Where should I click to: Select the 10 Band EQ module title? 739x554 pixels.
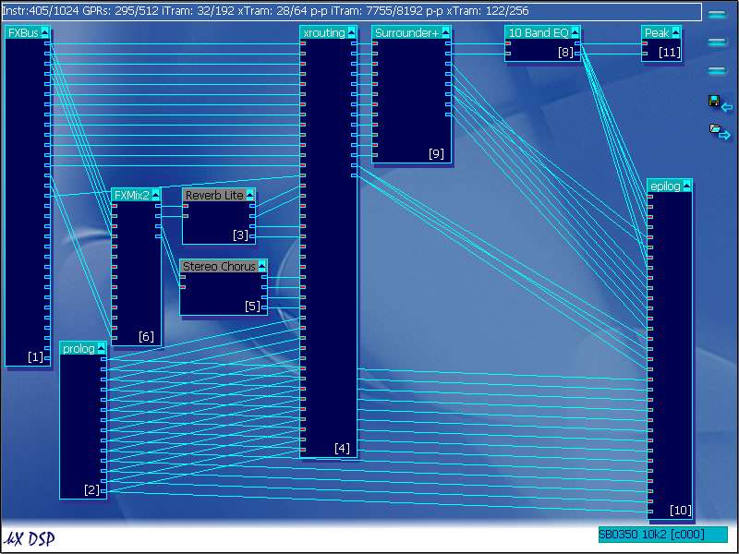tap(538, 33)
